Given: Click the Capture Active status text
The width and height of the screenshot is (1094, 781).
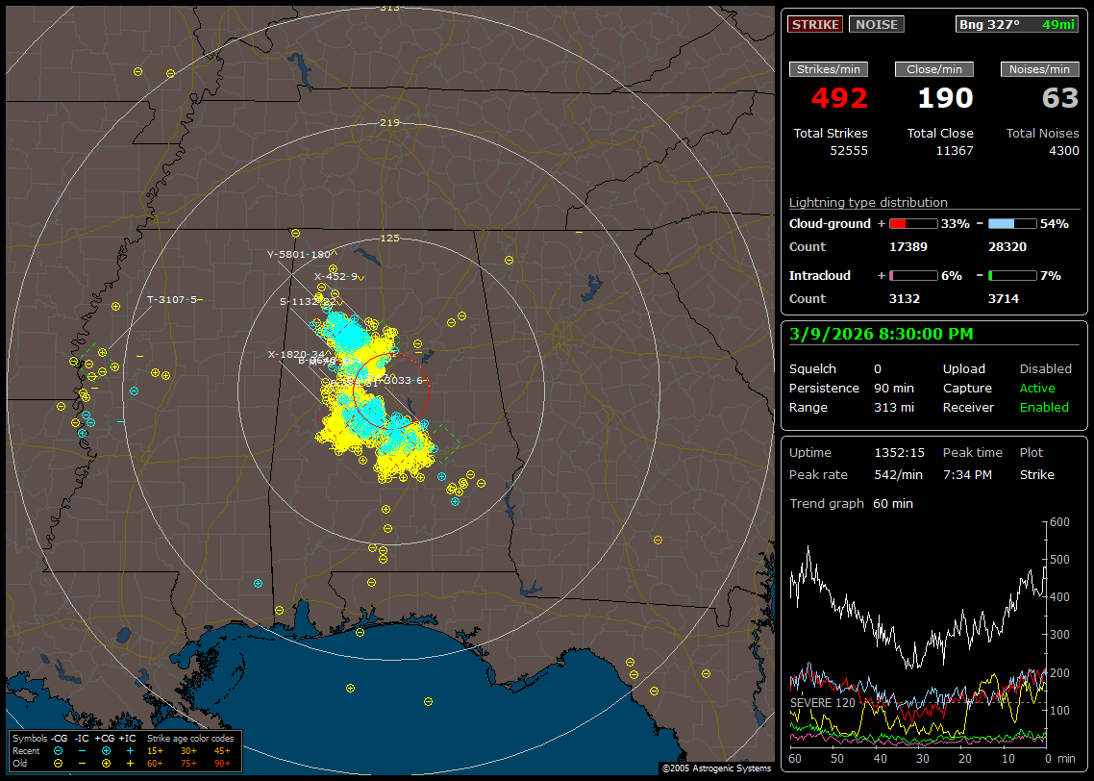Looking at the screenshot, I should (1037, 389).
